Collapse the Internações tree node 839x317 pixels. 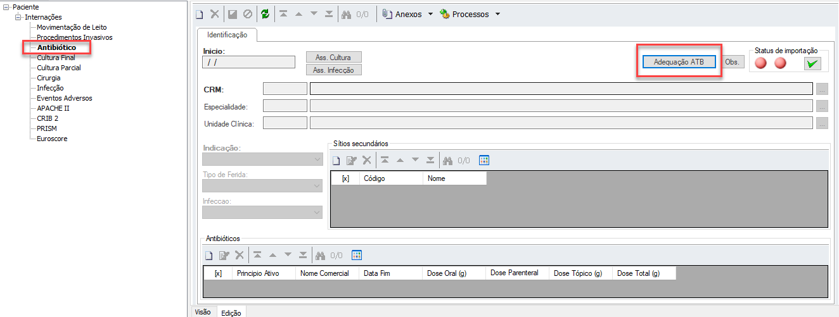tap(18, 17)
